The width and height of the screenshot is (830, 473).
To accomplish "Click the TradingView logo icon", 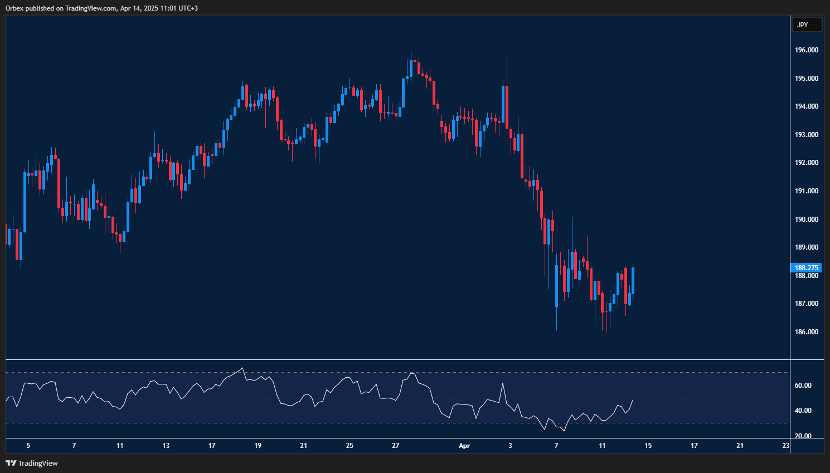I will (10, 463).
